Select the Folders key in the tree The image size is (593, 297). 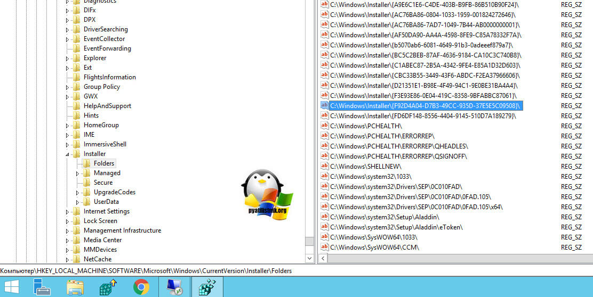103,163
